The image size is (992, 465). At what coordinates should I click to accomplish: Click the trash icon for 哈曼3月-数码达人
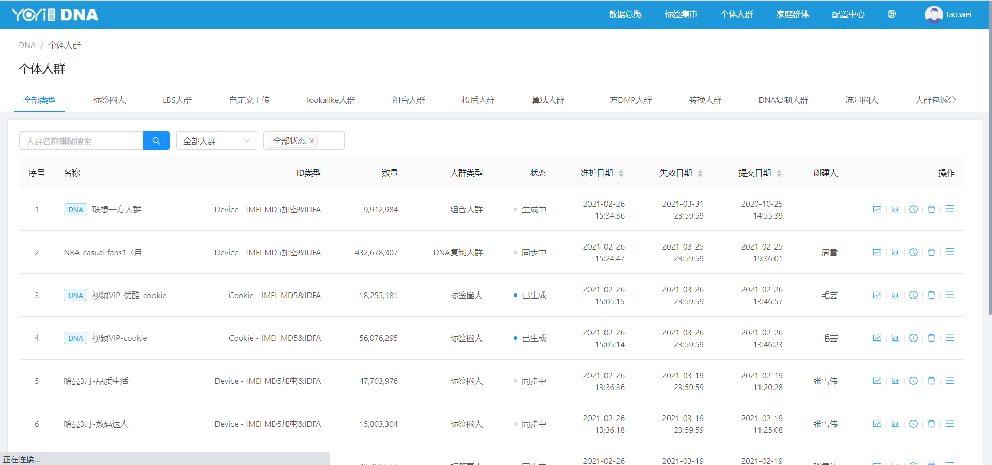tap(931, 424)
